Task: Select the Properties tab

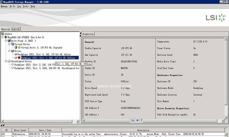Action: point(88,34)
